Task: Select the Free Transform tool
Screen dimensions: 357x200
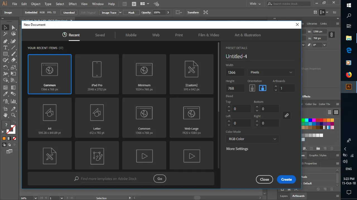Action: 13,74
